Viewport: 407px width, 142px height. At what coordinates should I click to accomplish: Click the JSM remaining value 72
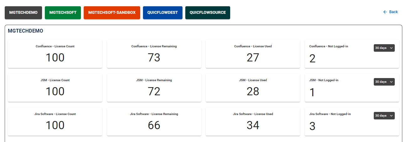(154, 92)
